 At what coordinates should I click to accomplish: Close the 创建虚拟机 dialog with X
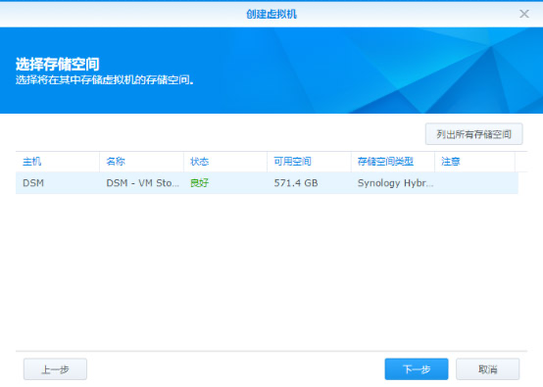524,14
